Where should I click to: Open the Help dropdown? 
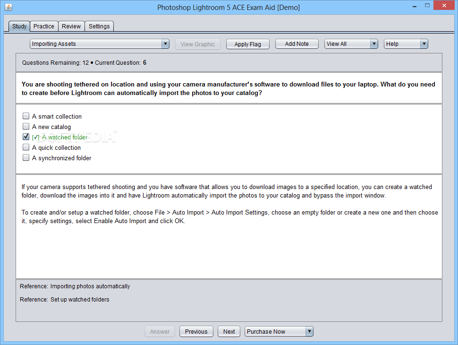point(406,44)
